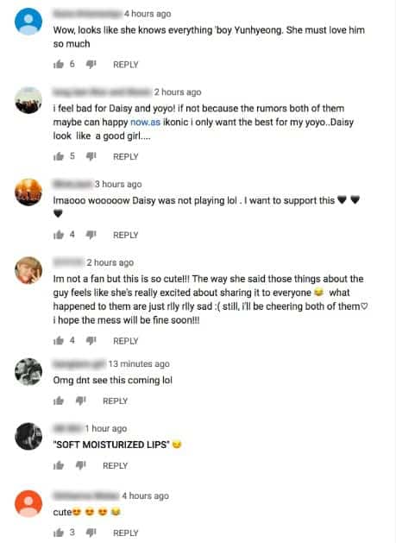Like the 'SOFT MOISTURIZED LIPS' comment

[x=59, y=465]
